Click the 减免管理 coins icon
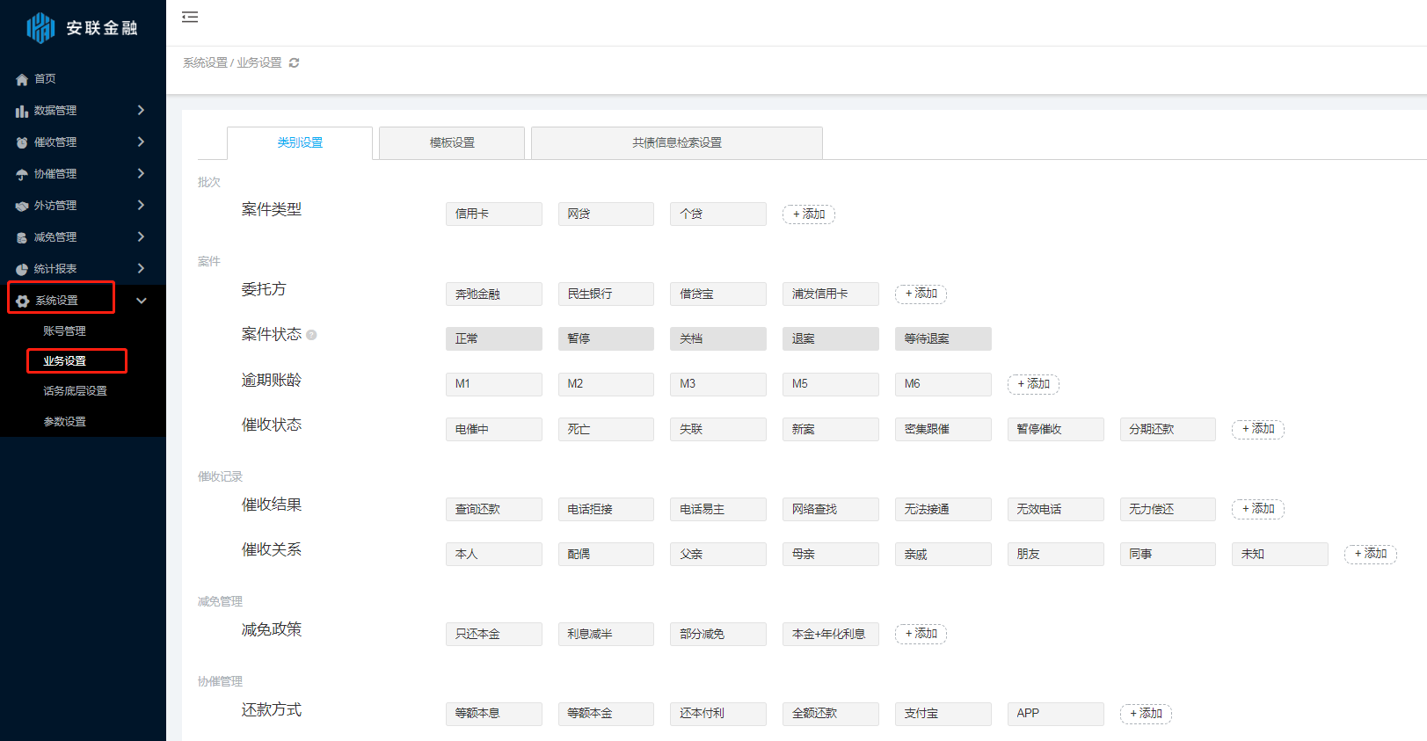 click(22, 237)
